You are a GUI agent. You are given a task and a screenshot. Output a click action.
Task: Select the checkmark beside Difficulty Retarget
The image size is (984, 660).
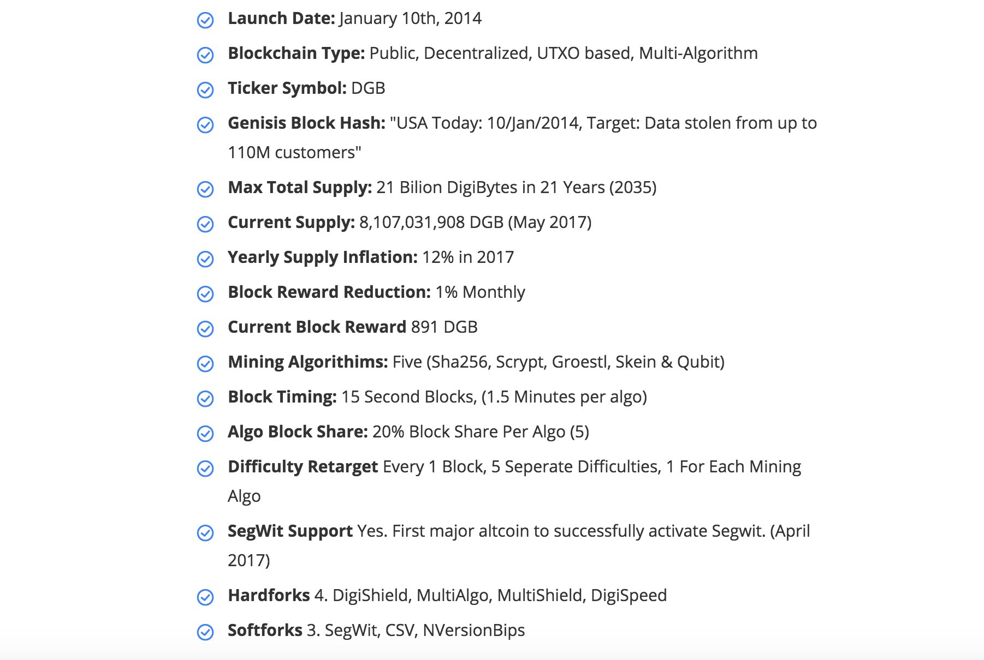(205, 469)
